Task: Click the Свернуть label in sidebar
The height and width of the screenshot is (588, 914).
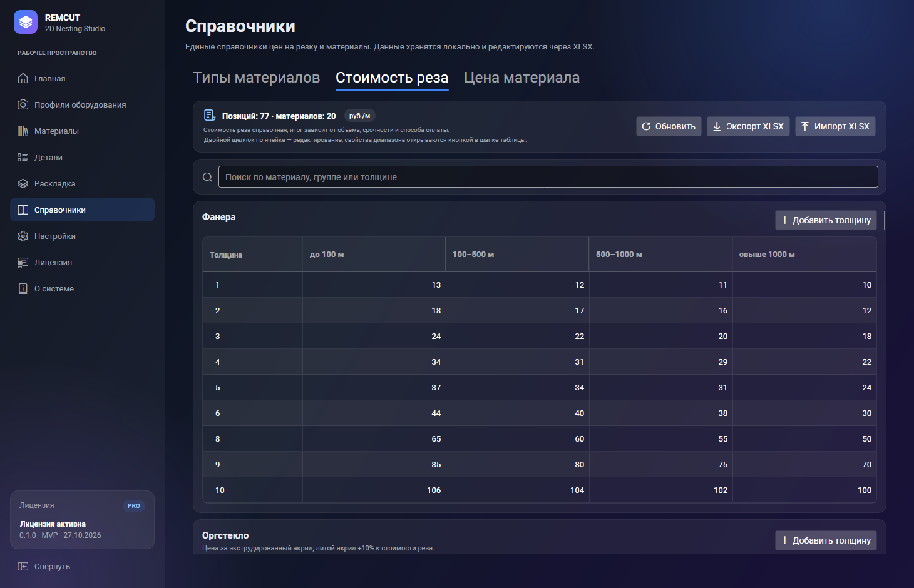Action: pyautogui.click(x=52, y=567)
